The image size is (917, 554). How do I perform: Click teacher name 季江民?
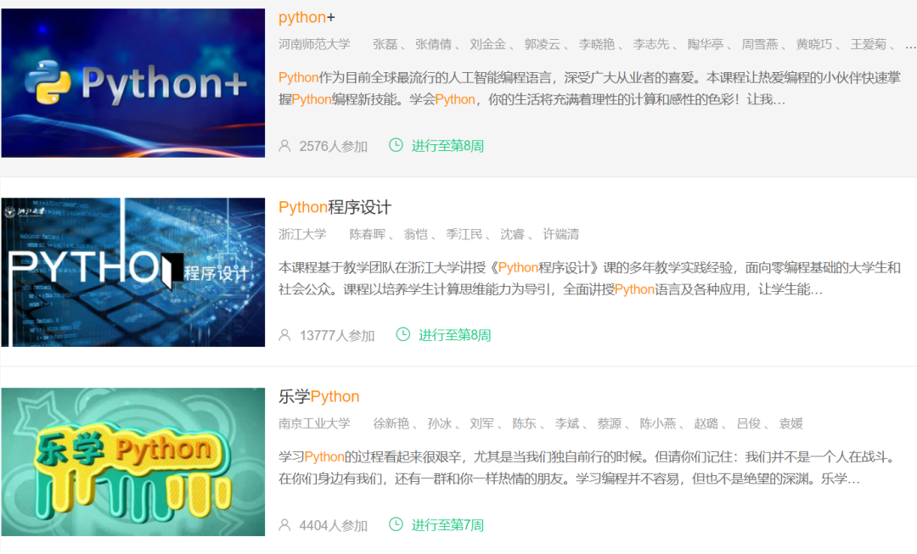[464, 234]
